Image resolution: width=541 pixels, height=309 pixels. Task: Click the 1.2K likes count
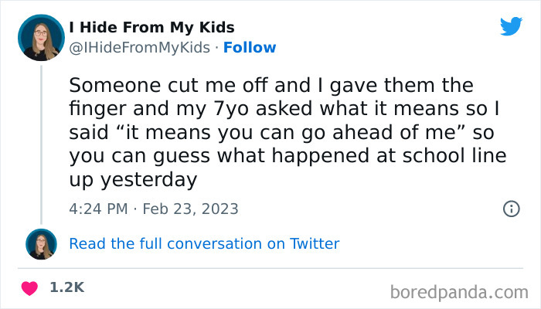pyautogui.click(x=66, y=287)
